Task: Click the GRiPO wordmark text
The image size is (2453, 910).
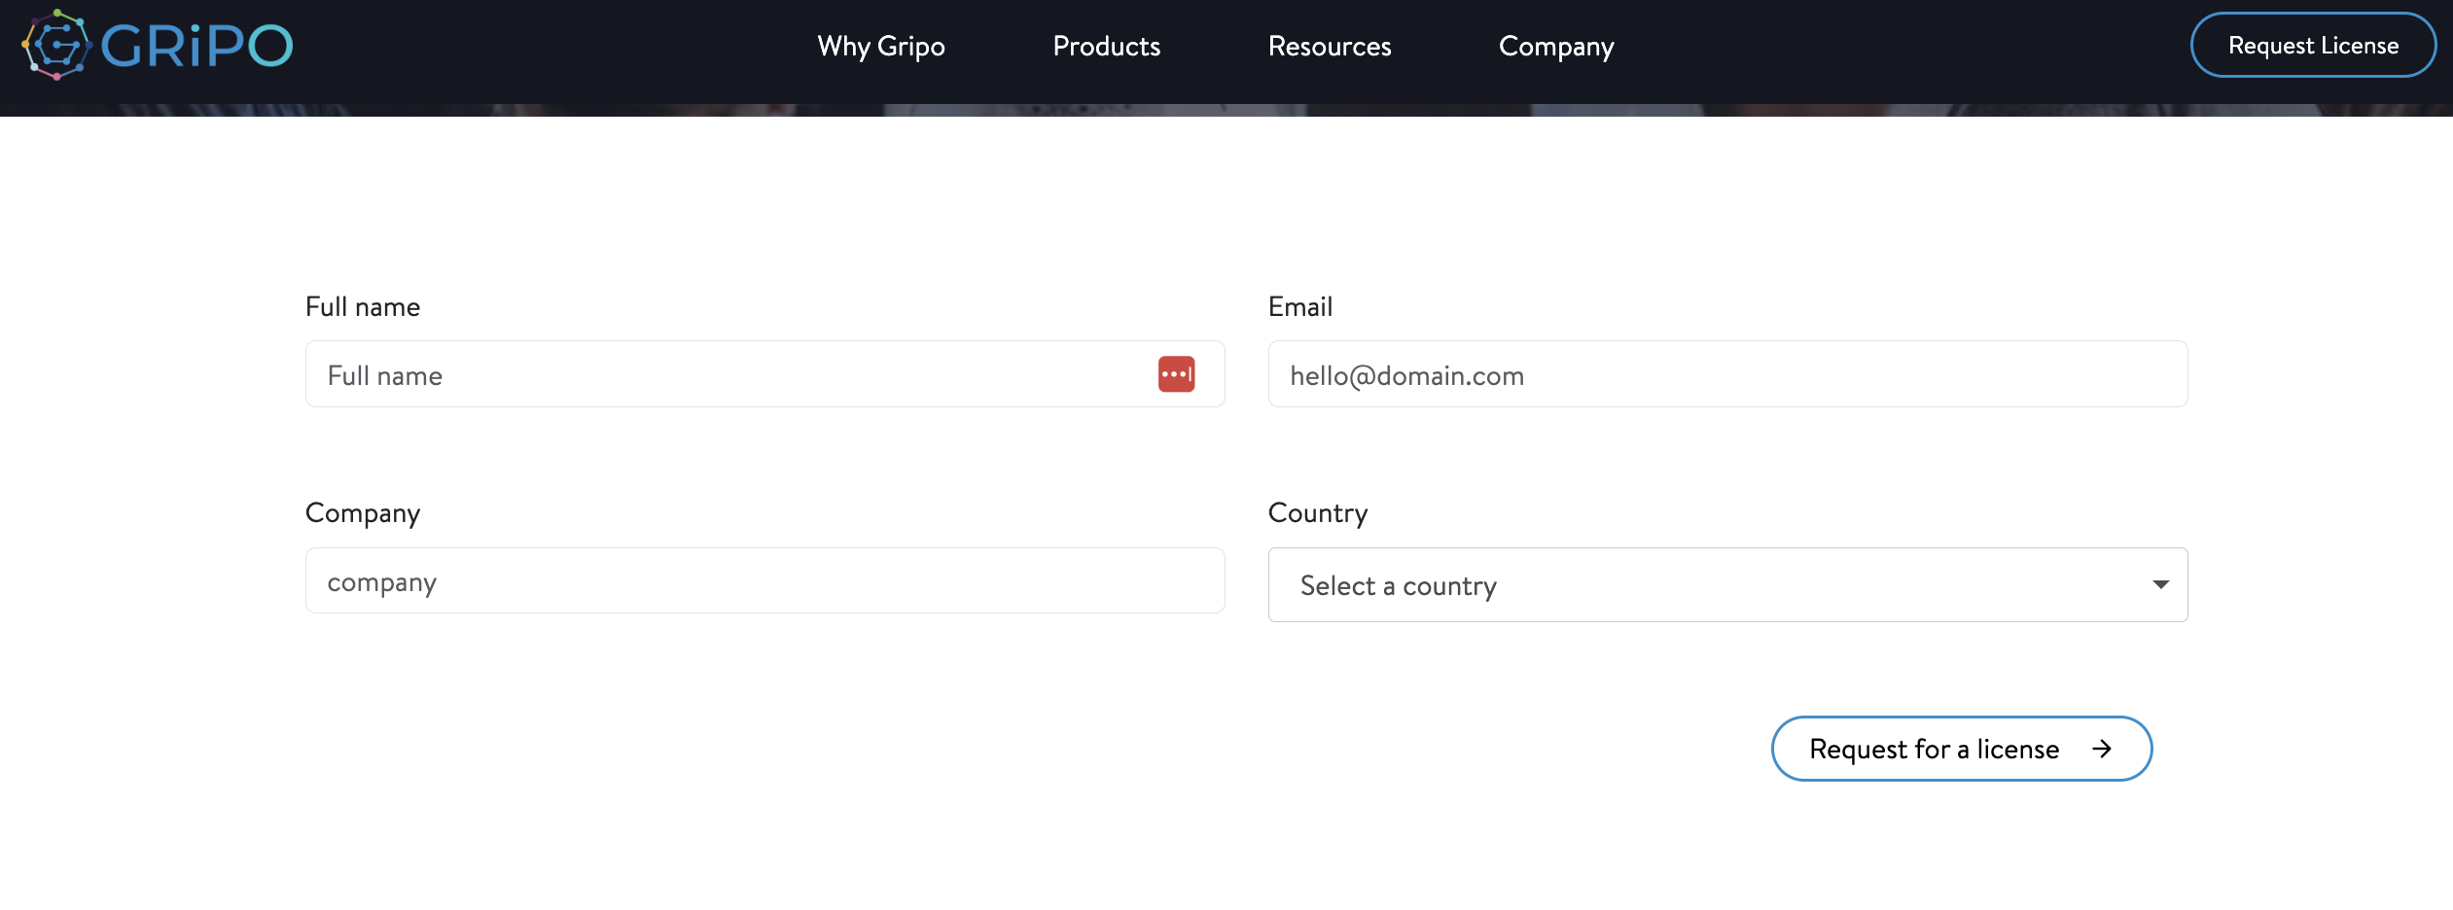Action: (x=196, y=46)
